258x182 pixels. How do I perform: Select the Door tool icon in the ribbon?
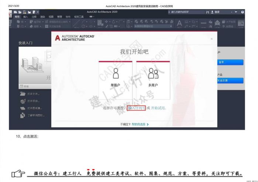point(18,26)
